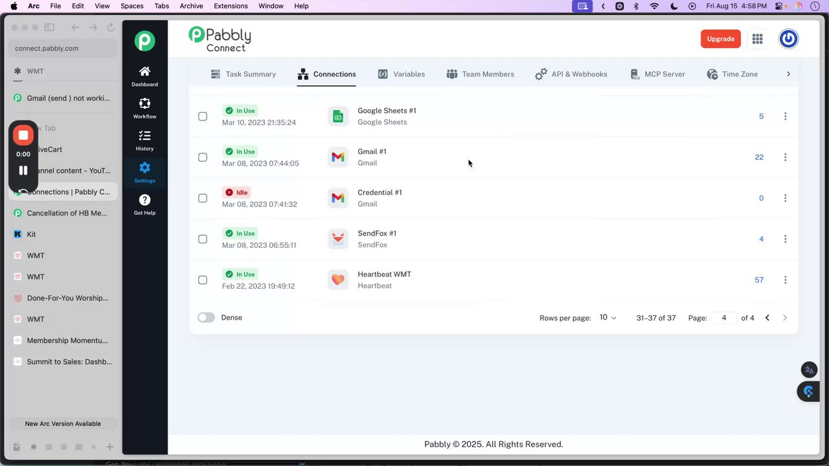Edit the page number field

point(724,318)
